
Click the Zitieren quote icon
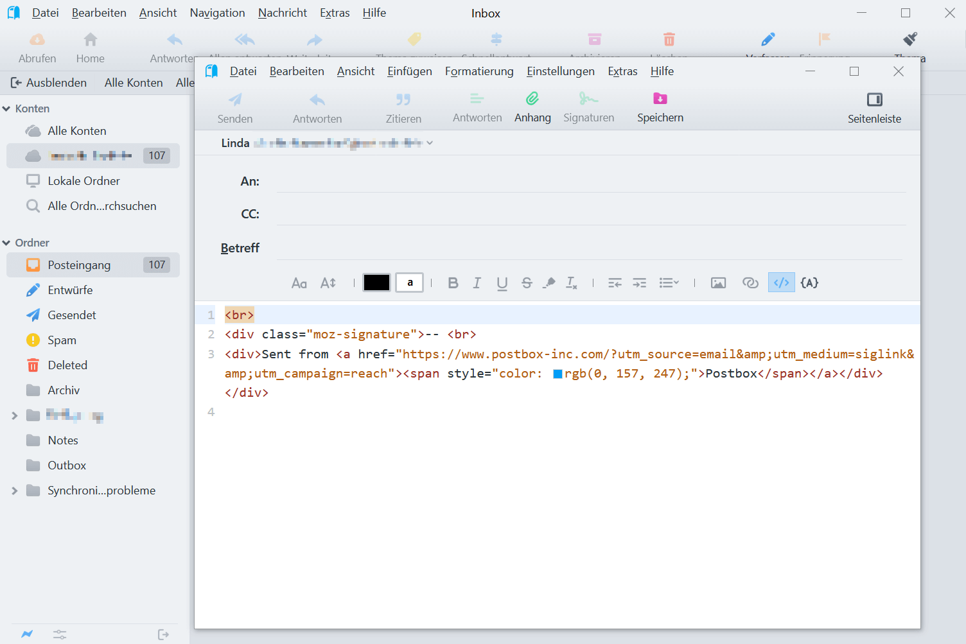click(403, 100)
